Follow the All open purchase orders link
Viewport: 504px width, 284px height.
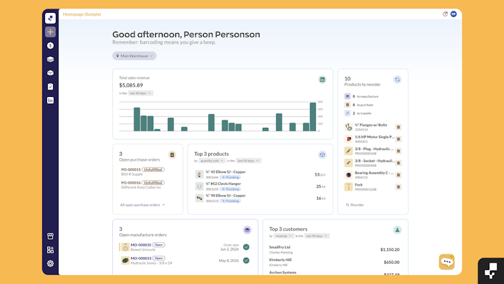tap(142, 205)
